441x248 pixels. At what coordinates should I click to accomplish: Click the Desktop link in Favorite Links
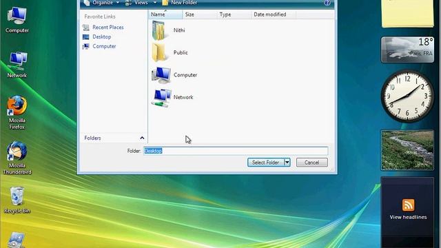coord(101,37)
